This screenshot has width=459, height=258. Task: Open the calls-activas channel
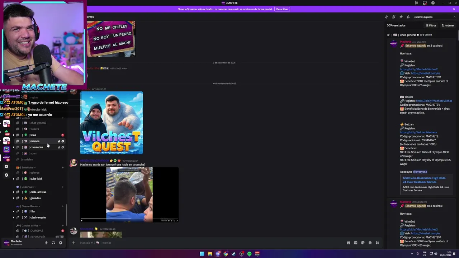pyautogui.click(x=39, y=192)
